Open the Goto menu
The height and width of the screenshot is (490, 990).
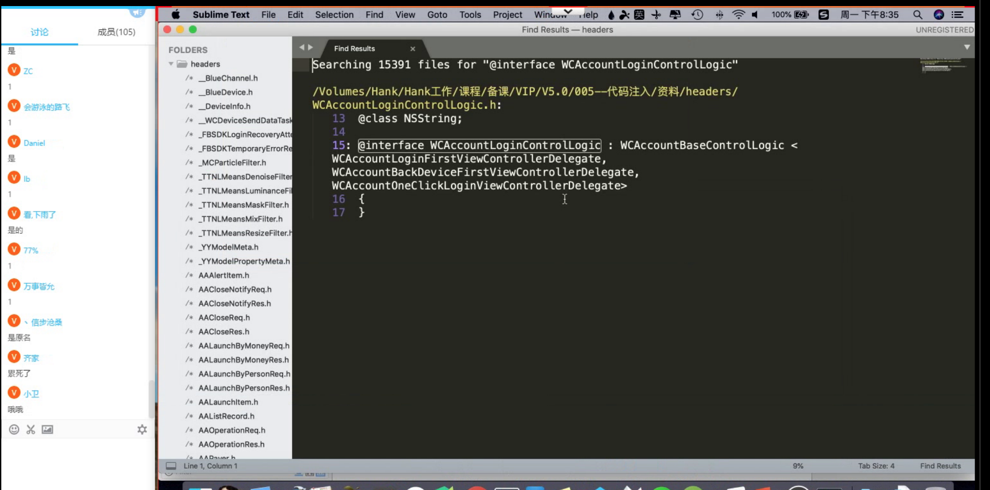click(437, 15)
